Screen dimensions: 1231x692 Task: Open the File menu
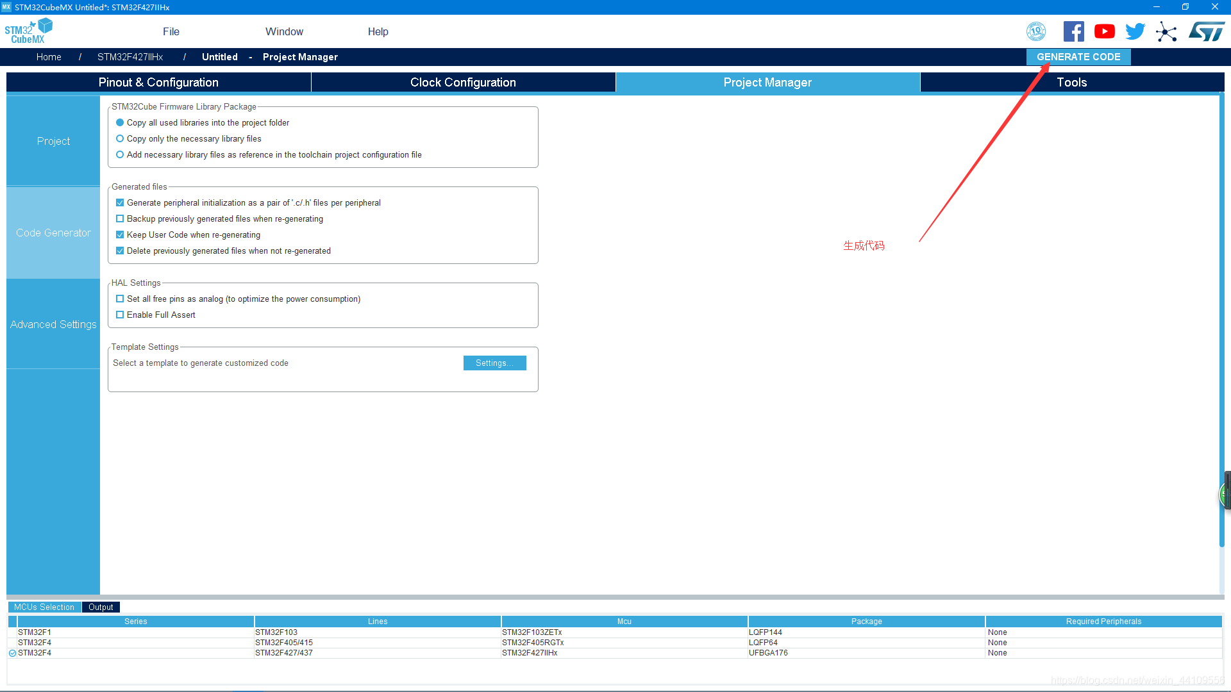(171, 31)
